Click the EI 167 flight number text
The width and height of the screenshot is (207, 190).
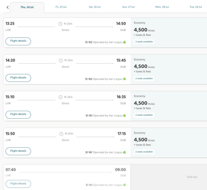pos(89,152)
